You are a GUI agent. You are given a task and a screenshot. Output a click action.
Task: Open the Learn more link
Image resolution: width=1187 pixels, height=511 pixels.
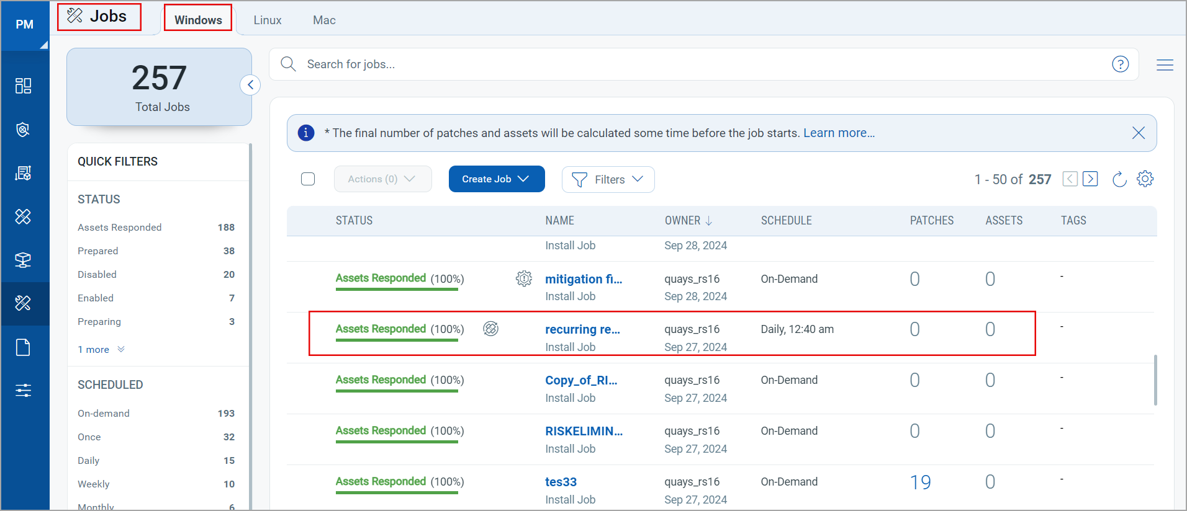[838, 133]
